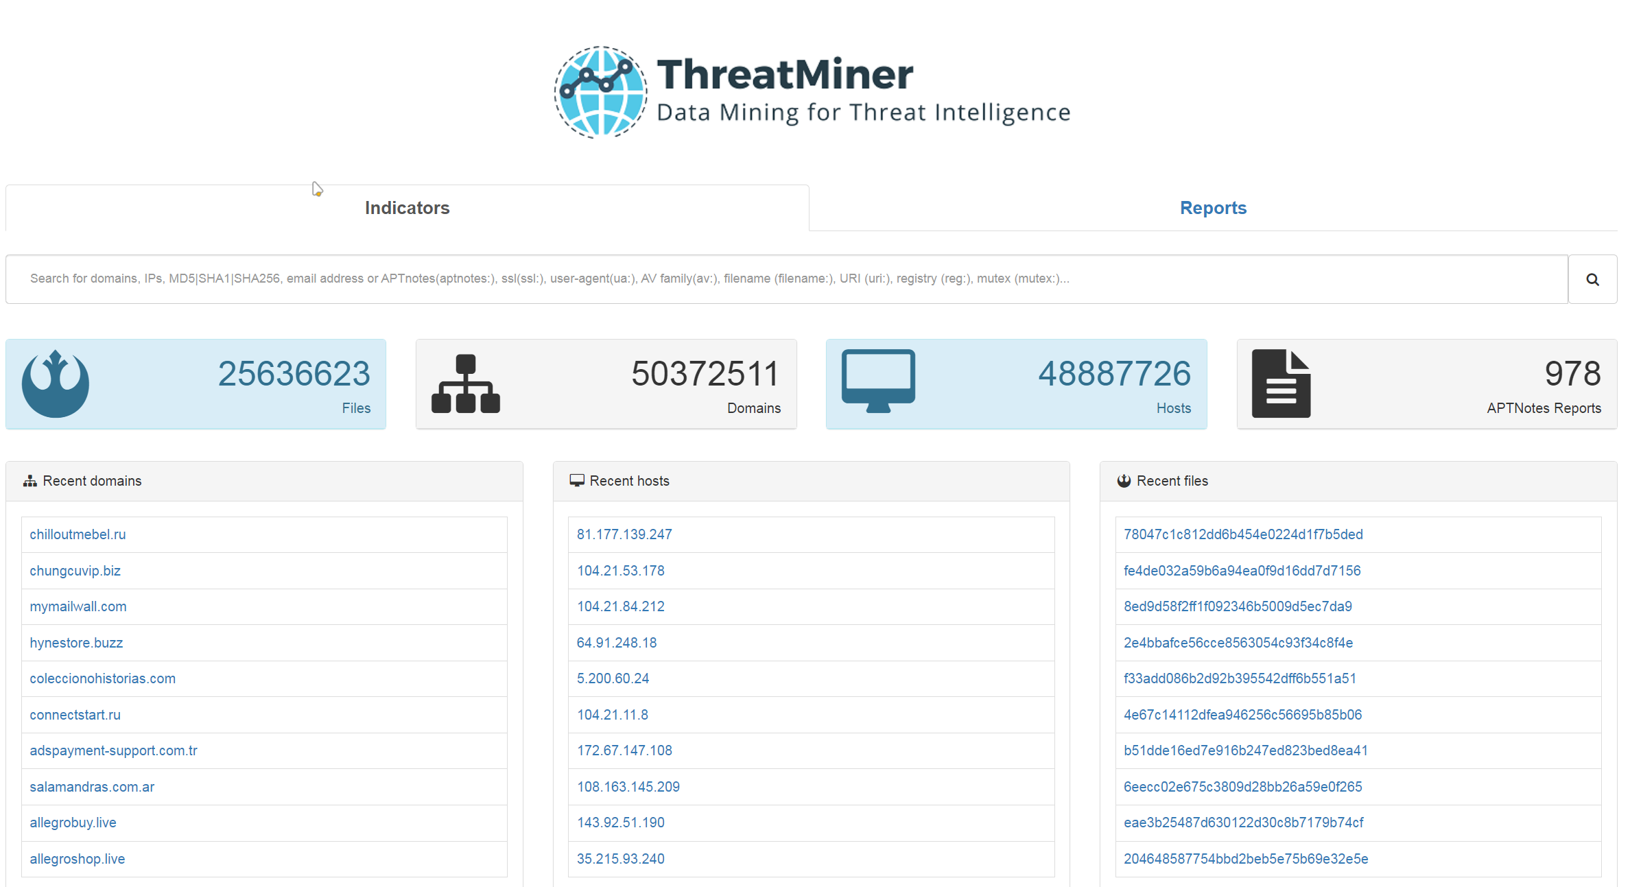Focus the indicator search input field
The image size is (1630, 887).
point(786,279)
